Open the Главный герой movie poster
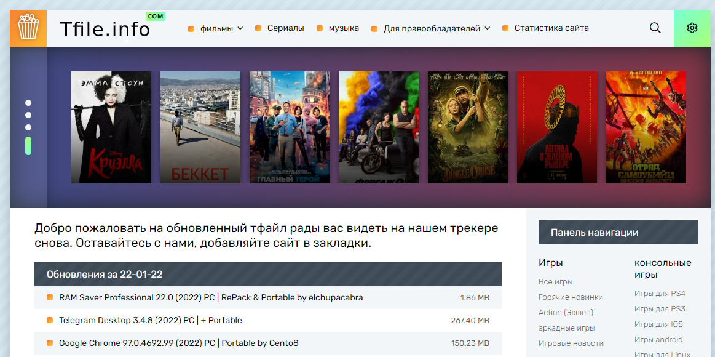Viewport: 715px width, 357px height. tap(290, 127)
